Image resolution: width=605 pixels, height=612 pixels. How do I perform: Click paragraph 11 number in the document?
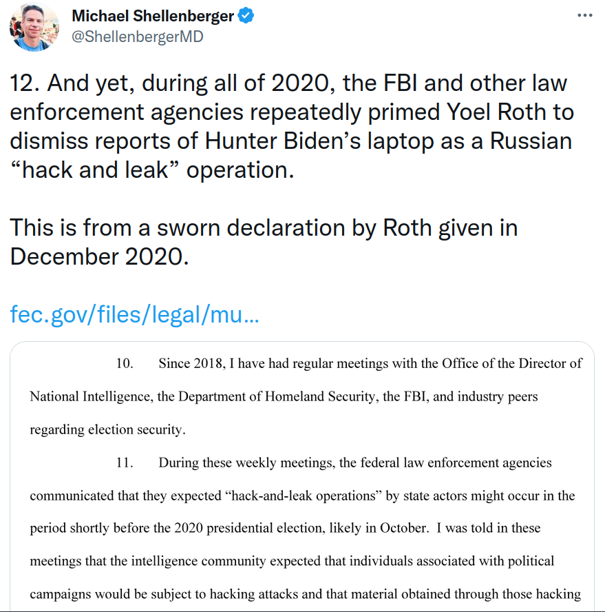click(125, 462)
